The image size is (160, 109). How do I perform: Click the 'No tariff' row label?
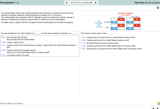107,22
